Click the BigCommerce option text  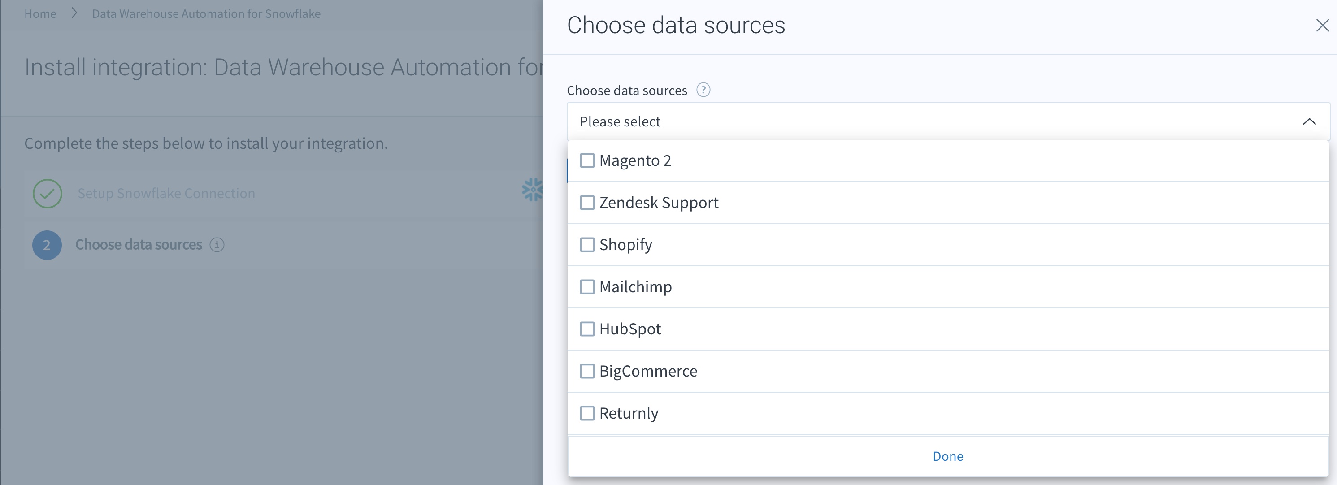pyautogui.click(x=648, y=371)
